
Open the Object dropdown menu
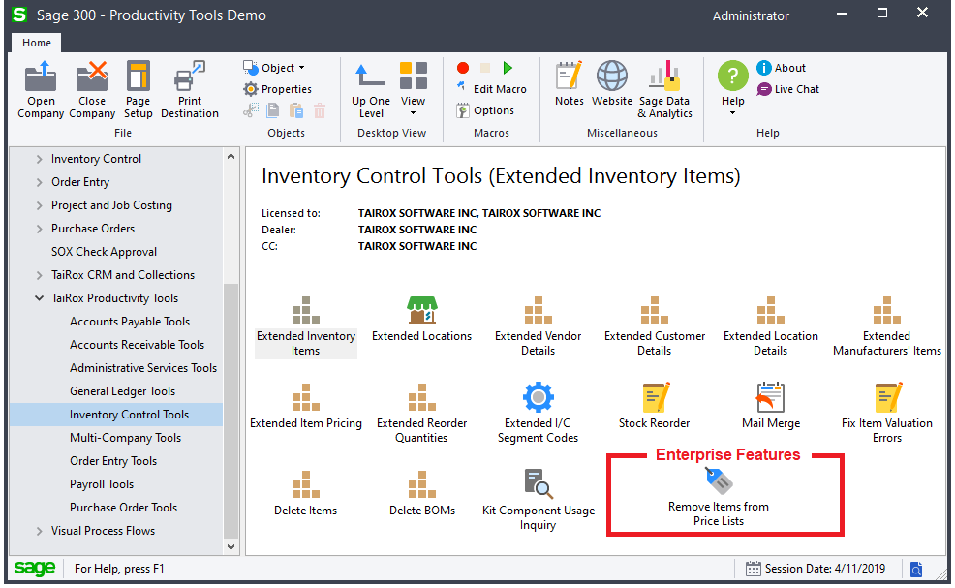pyautogui.click(x=276, y=68)
